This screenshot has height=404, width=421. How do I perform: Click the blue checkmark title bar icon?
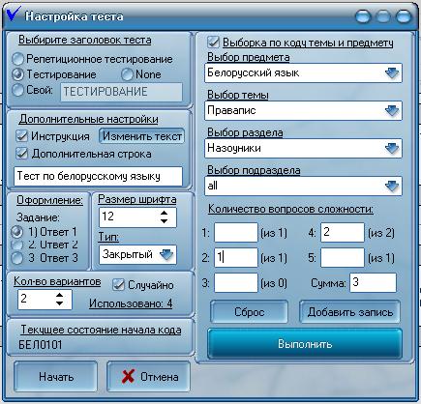[x=14, y=14]
